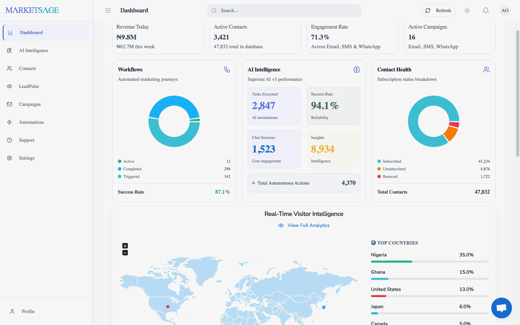Viewport: 520px width, 325px height.
Task: Click the MarketSage logo
Action: (x=32, y=10)
